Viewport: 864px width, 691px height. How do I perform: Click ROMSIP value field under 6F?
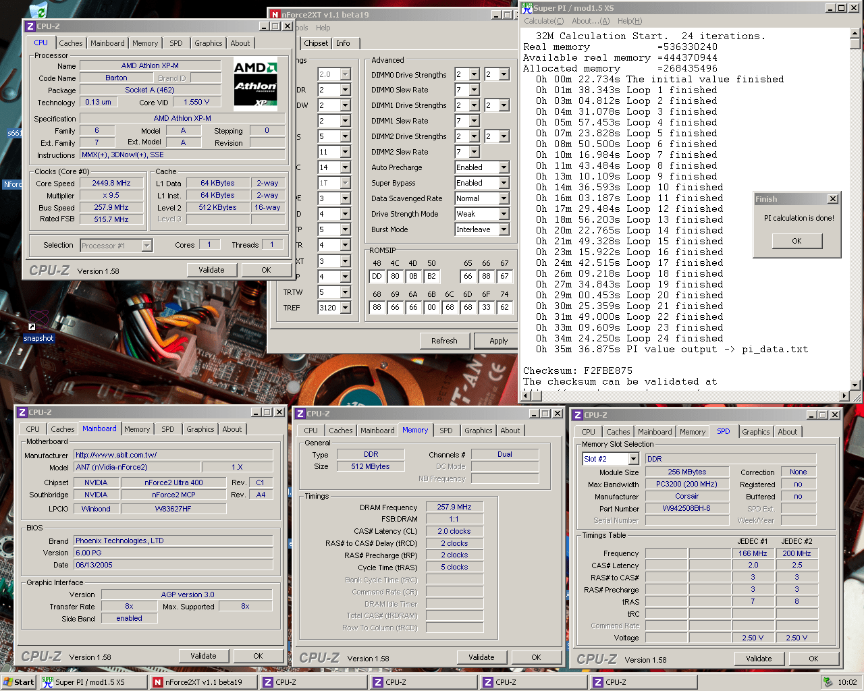tap(486, 307)
